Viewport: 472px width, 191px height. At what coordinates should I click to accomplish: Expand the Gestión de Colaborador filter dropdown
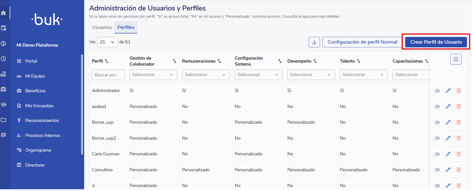click(x=153, y=75)
